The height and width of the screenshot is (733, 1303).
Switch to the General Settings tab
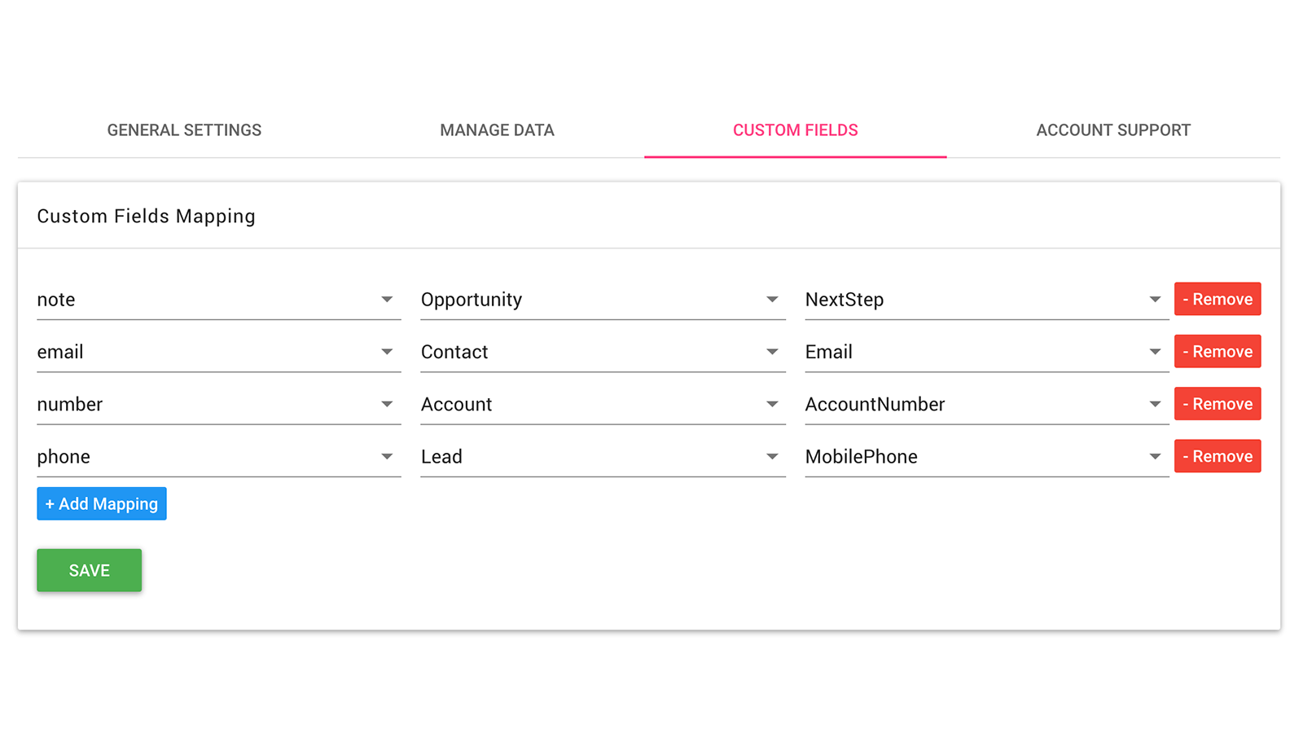point(183,129)
